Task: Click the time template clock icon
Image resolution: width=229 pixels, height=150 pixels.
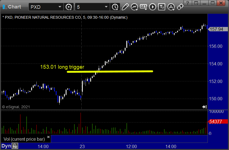Action: [x=115, y=7]
